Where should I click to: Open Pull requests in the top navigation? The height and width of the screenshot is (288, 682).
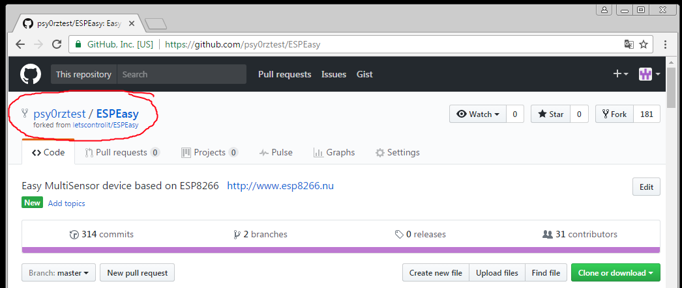(284, 74)
